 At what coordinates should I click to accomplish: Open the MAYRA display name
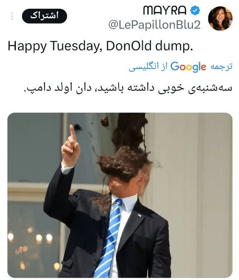pyautogui.click(x=165, y=11)
